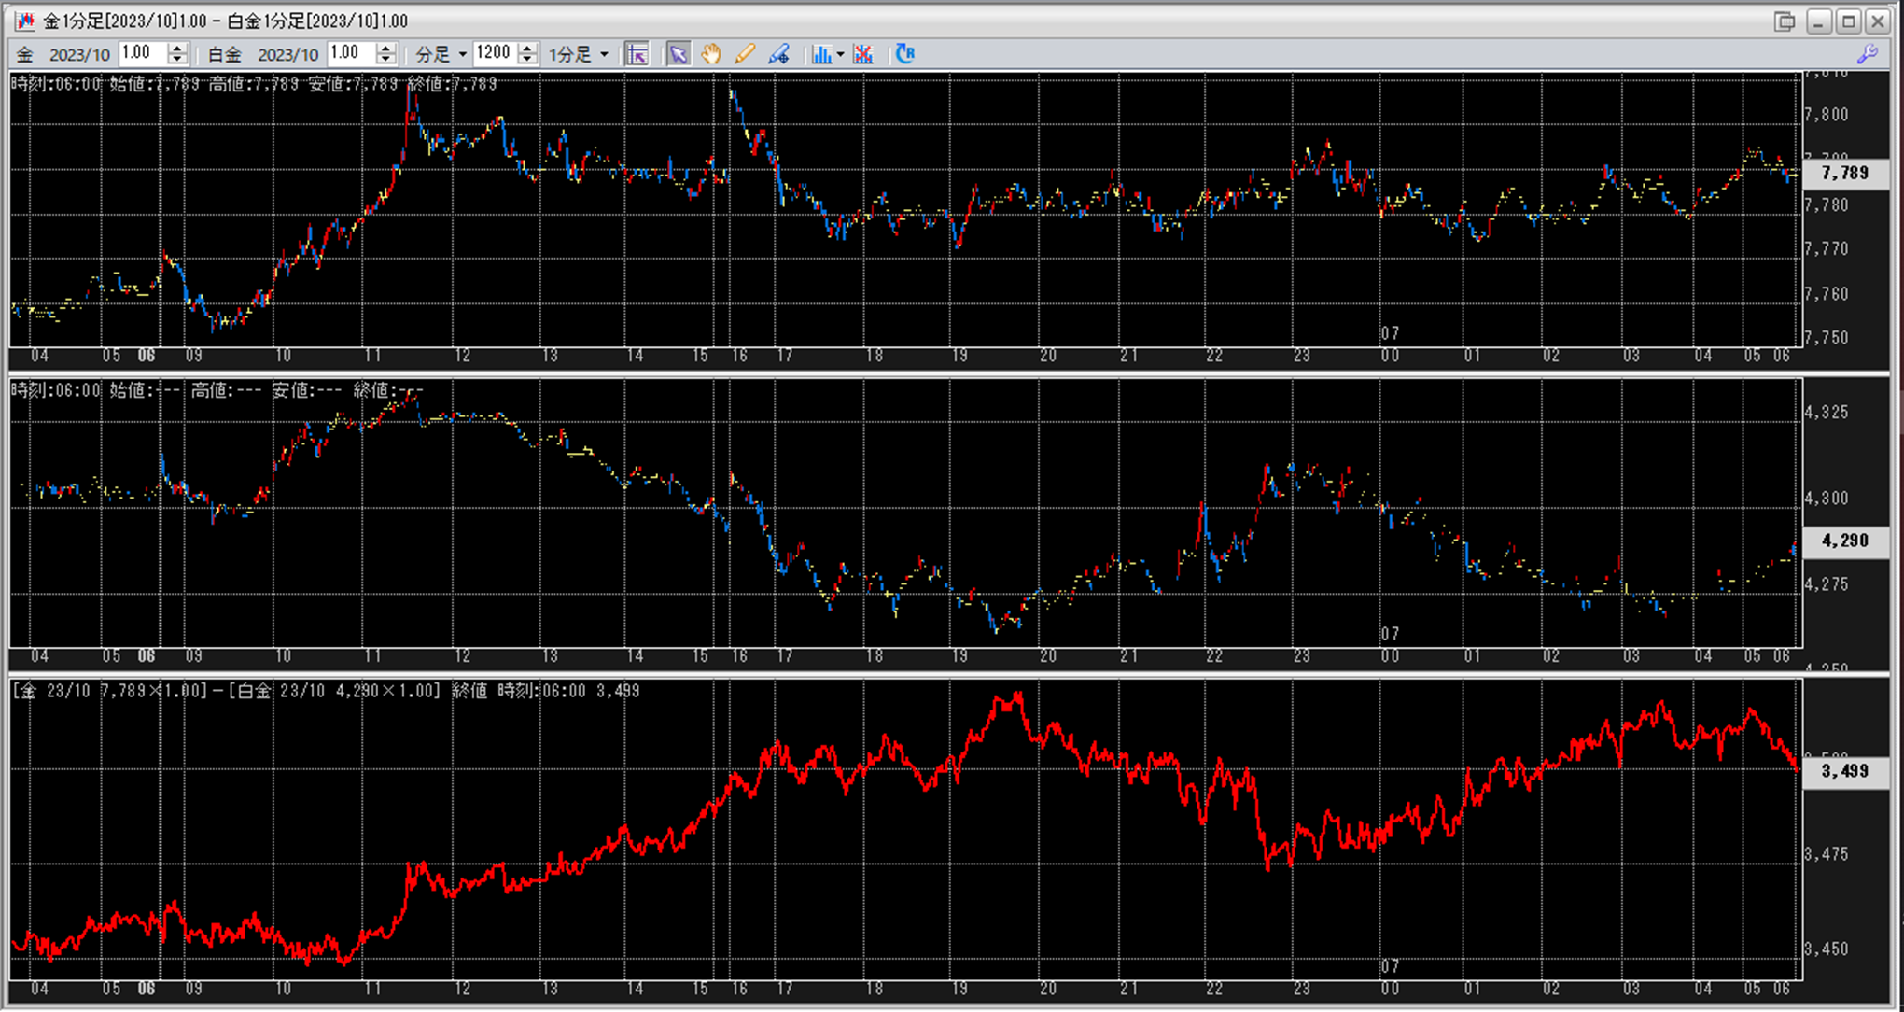Click the 1200 bar count input field

coord(495,53)
